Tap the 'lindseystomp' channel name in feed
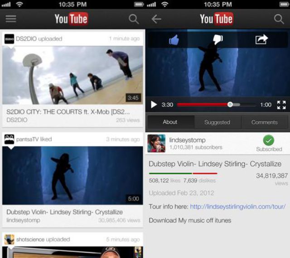This screenshot has height=258, width=290. (23, 220)
